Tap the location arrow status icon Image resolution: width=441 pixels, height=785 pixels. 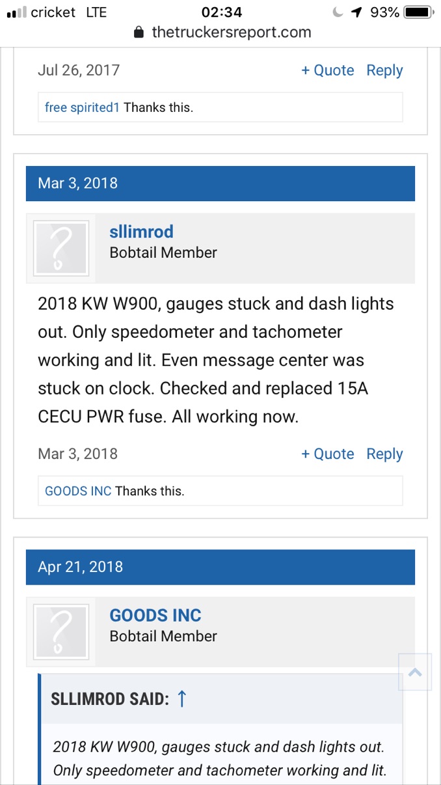[x=356, y=12]
